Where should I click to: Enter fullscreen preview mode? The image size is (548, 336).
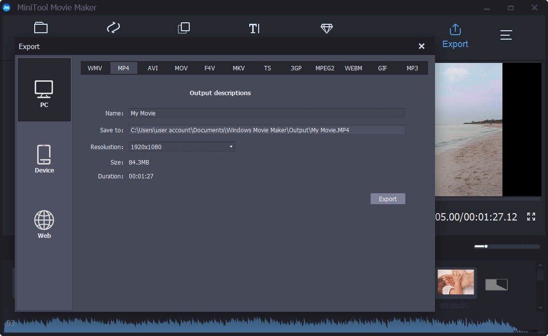point(531,217)
